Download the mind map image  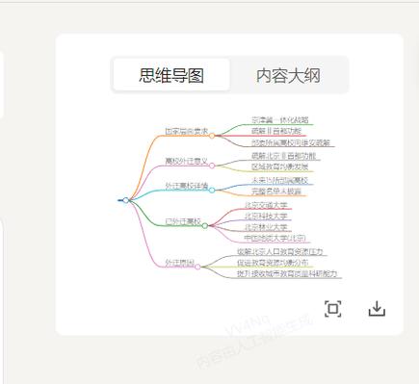pos(377,309)
